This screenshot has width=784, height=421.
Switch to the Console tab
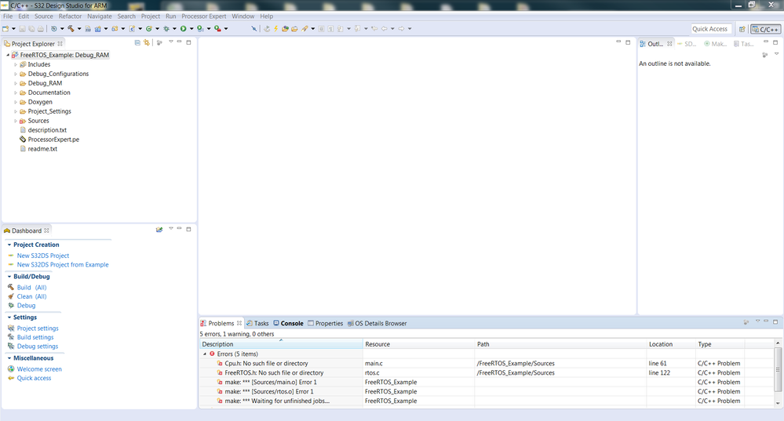[x=289, y=323]
